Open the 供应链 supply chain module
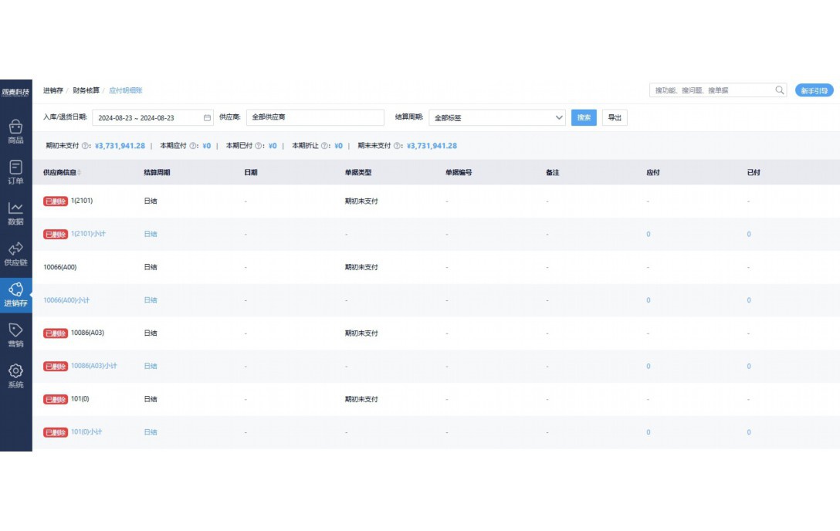Viewport: 840px width, 531px height. point(15,254)
